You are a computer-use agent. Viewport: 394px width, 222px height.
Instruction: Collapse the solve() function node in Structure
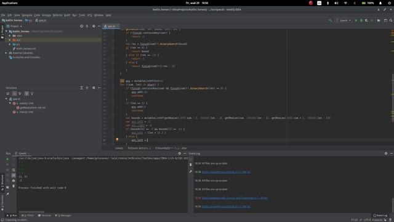(x=10, y=103)
